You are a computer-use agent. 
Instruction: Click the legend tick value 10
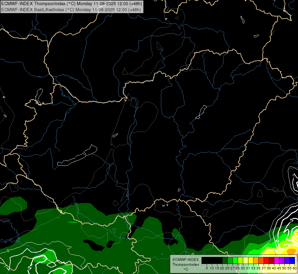coord(212,268)
